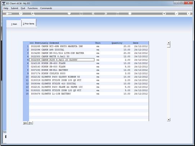Click the scrollbar down arrow
Viewport: 195px width, 146px height.
[168, 120]
